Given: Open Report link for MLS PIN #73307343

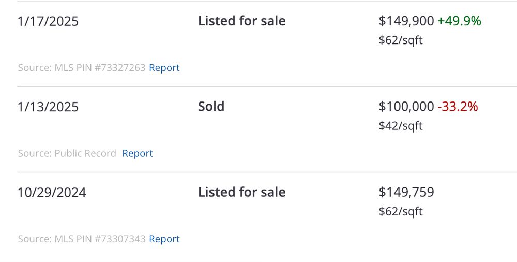Looking at the screenshot, I should (x=164, y=239).
